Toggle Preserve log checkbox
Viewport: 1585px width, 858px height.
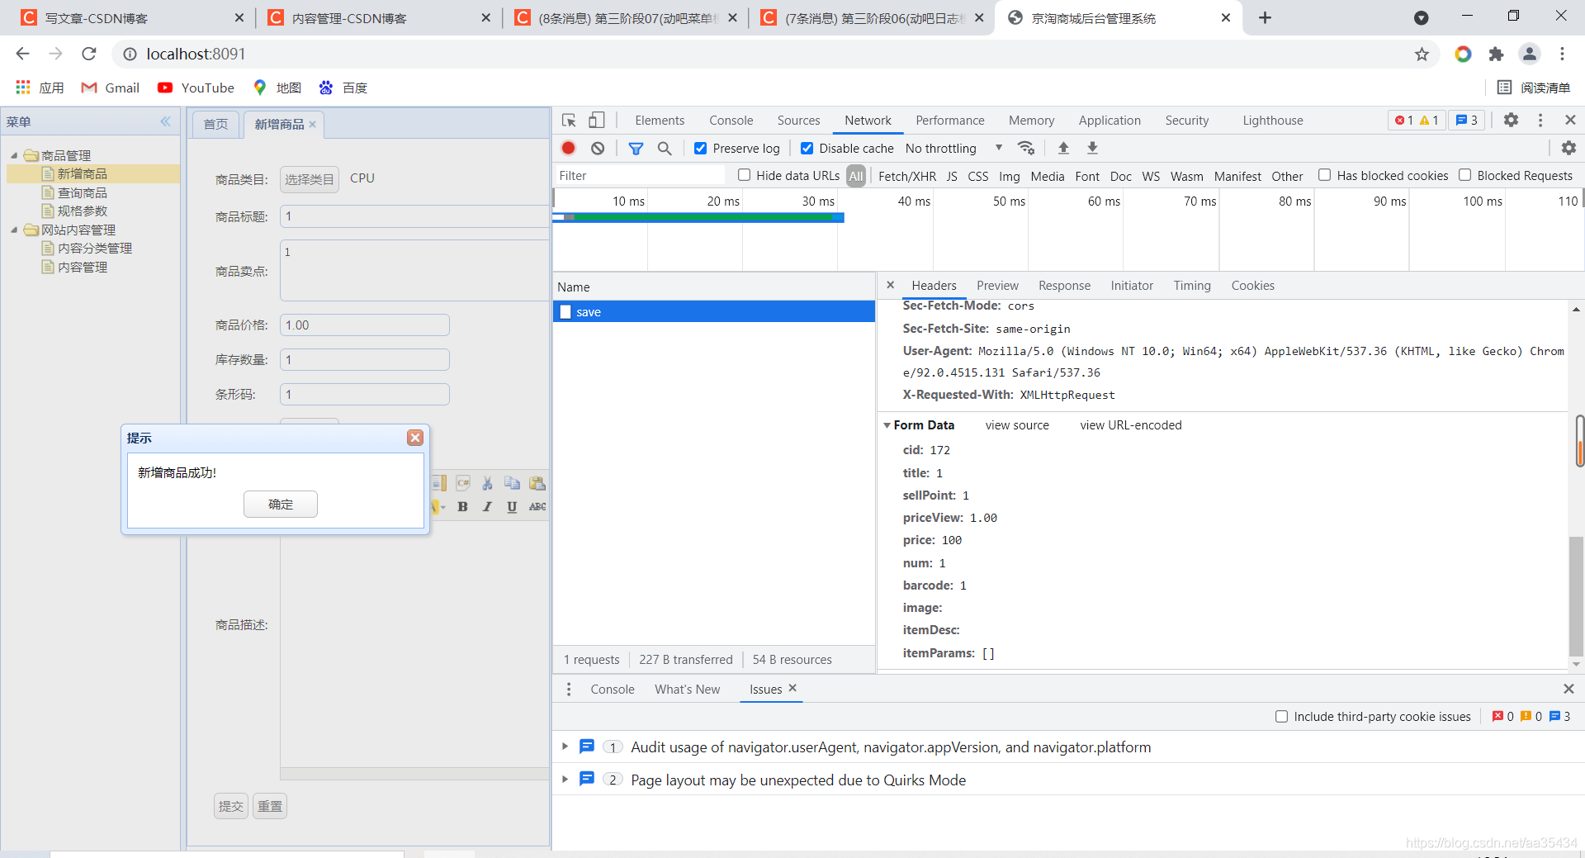click(700, 149)
